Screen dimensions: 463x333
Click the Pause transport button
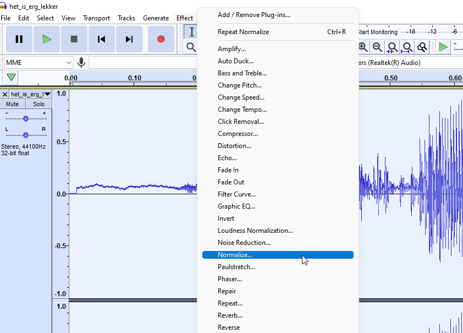click(x=19, y=39)
